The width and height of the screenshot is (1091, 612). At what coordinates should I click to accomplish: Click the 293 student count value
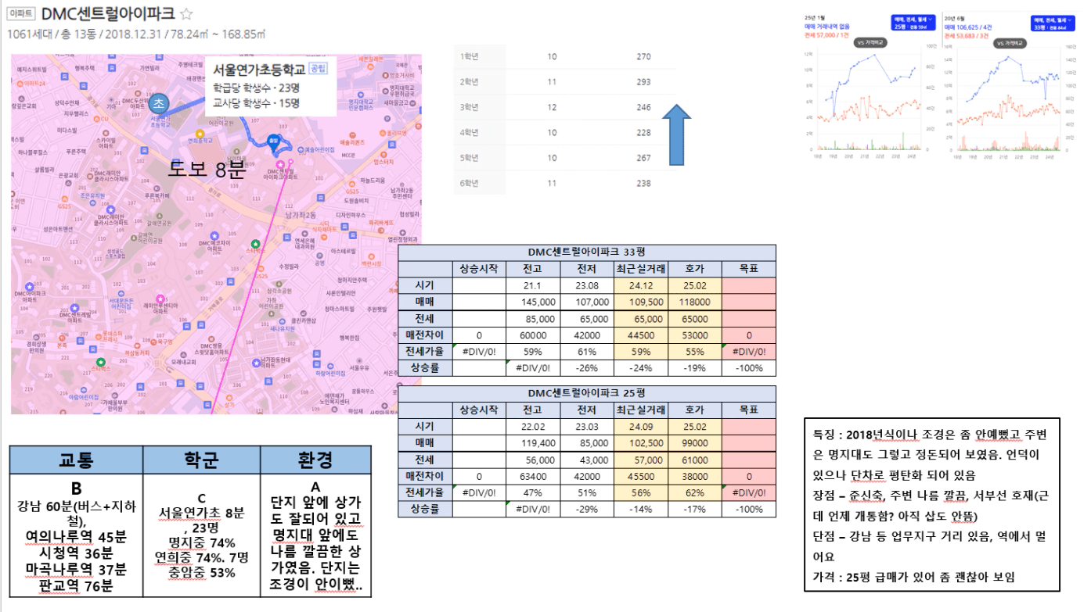pos(643,81)
